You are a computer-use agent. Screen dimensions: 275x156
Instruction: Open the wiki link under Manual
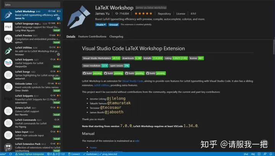point(137,141)
